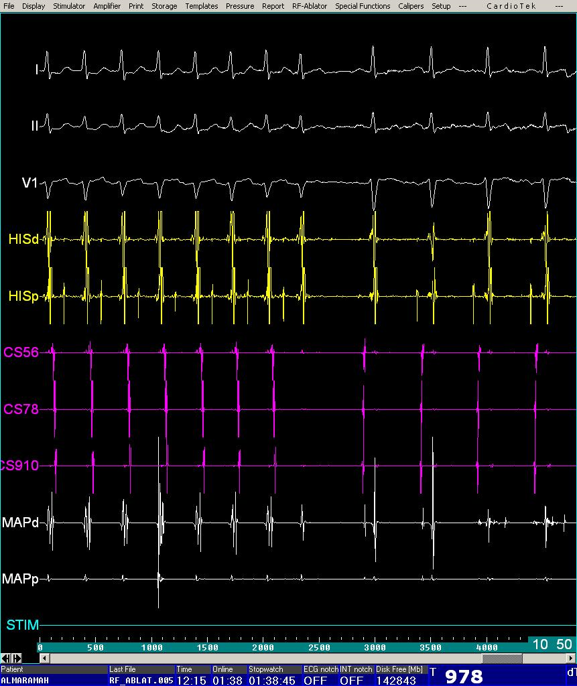The height and width of the screenshot is (686, 577).
Task: Click the patient name ALMARAMAH
Action: 25,681
